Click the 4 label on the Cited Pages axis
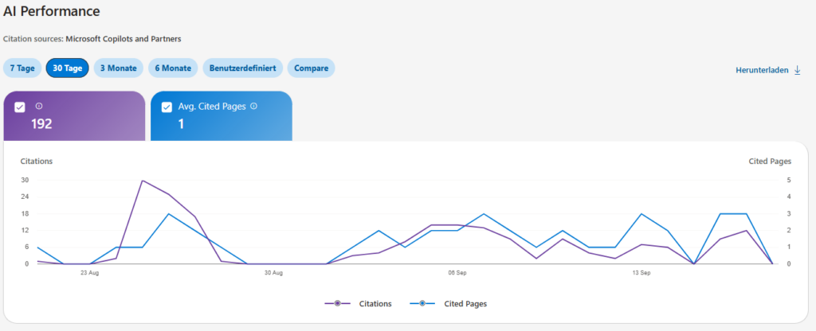Viewport: 816px width, 331px height. (x=789, y=197)
